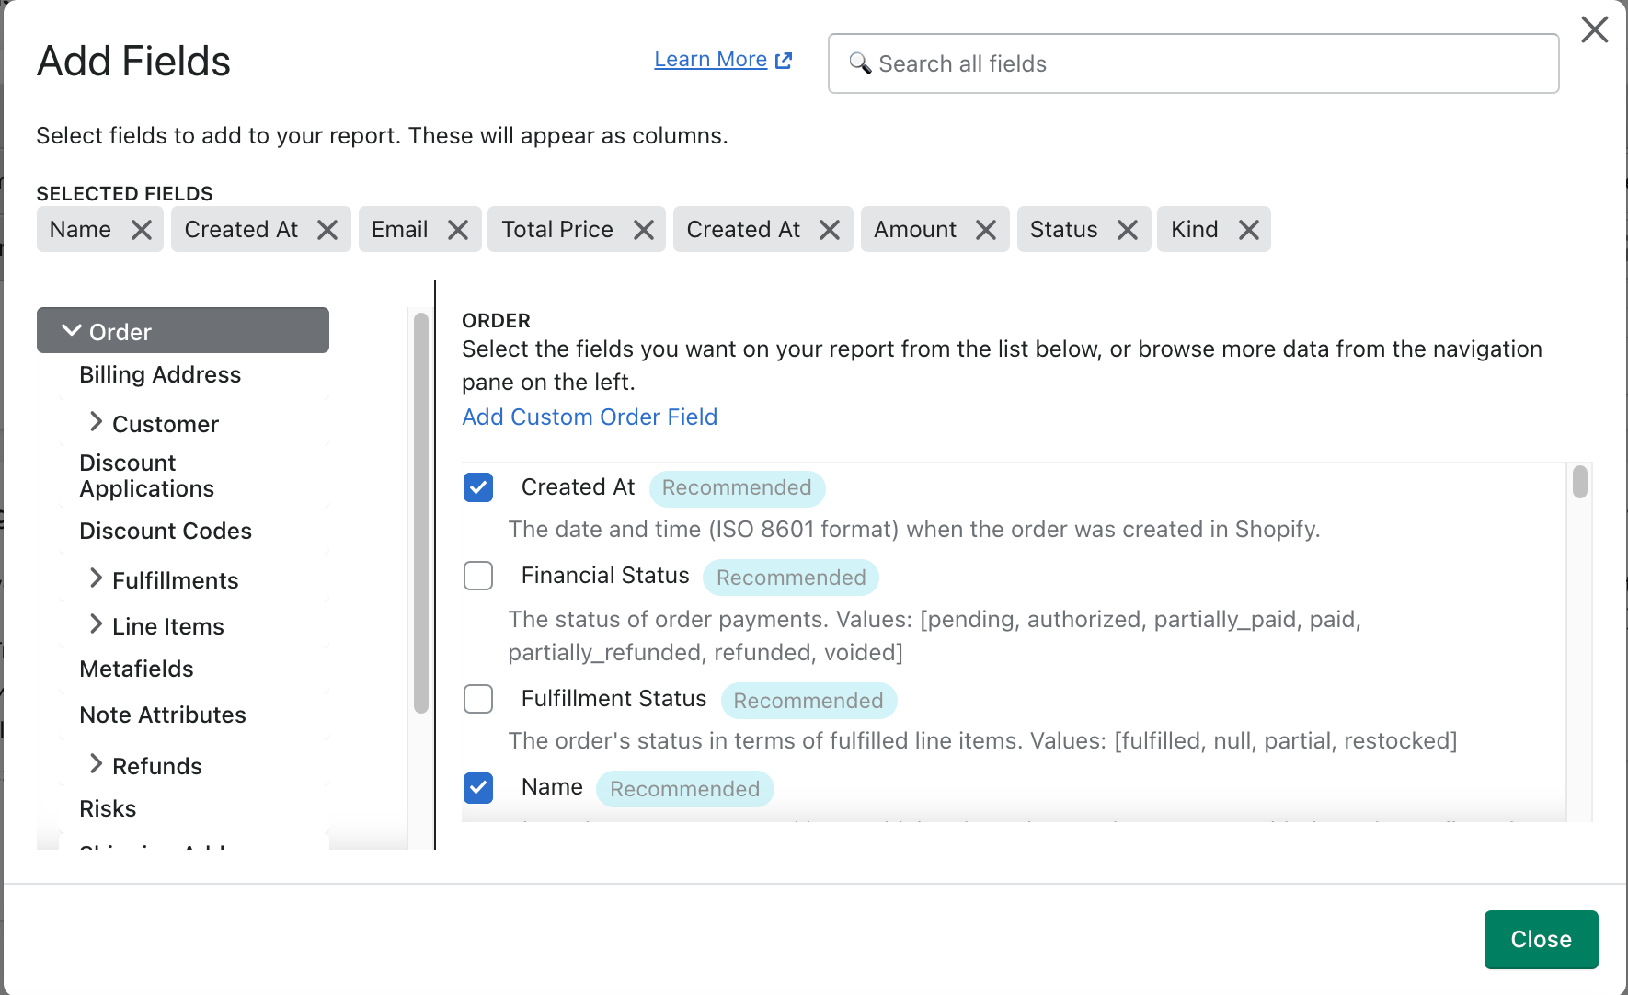The width and height of the screenshot is (1628, 995).
Task: Click the Email chip label
Action: 400,230
